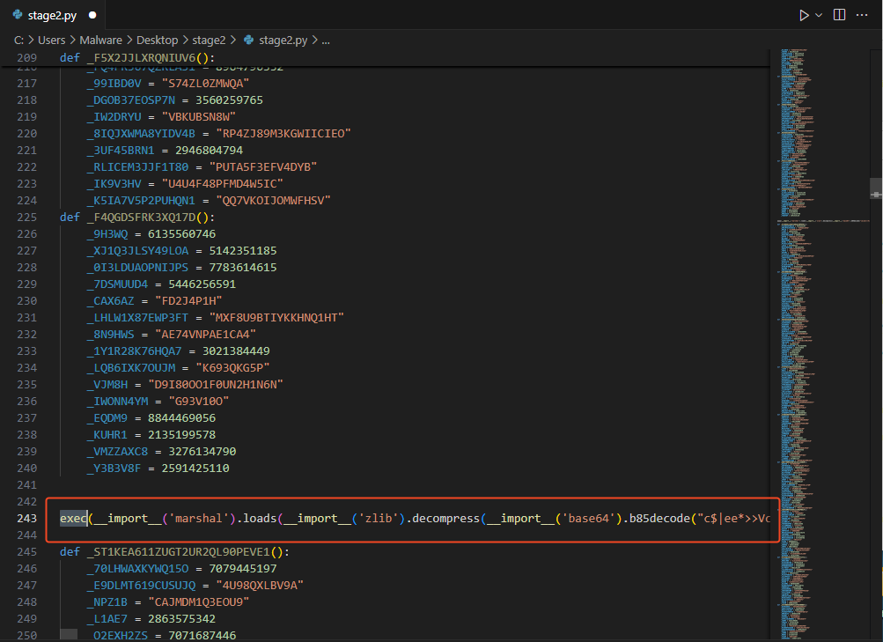The image size is (883, 642).
Task: Click the unsaved dot on stage2.py tab
Action: 92,15
